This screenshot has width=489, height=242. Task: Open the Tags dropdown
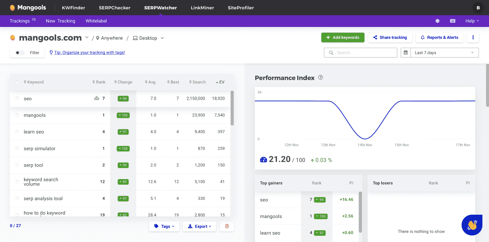(164, 226)
